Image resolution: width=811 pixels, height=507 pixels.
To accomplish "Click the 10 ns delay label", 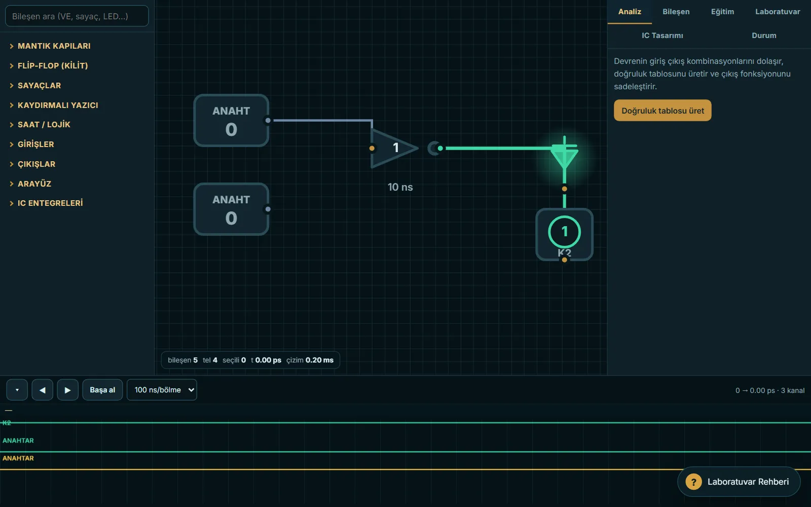I will 400,187.
